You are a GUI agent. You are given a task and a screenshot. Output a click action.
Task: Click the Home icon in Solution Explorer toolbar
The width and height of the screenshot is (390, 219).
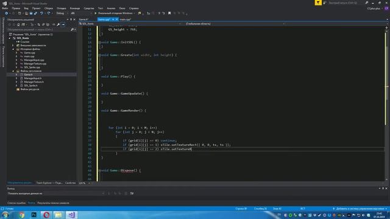pos(18,24)
